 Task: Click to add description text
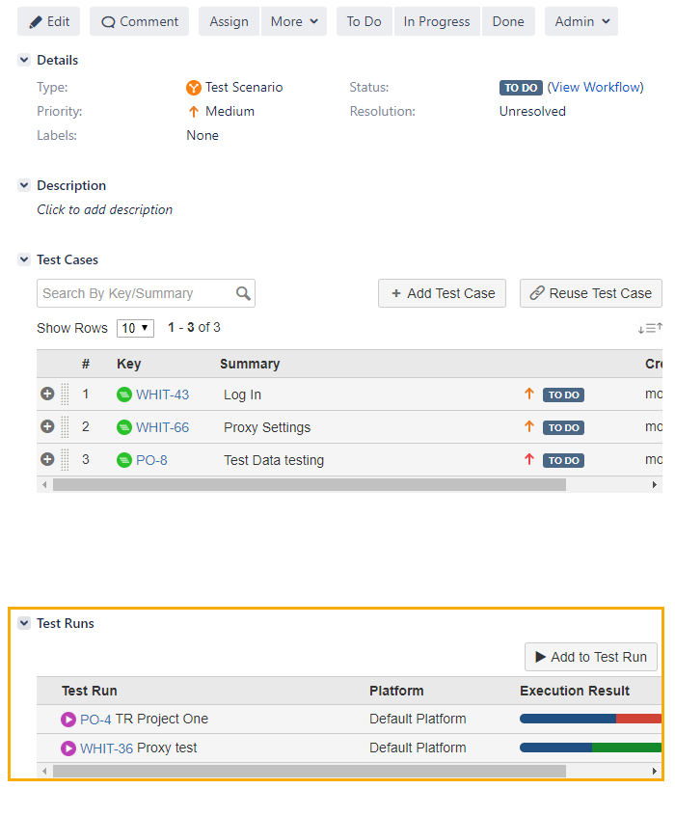104,209
